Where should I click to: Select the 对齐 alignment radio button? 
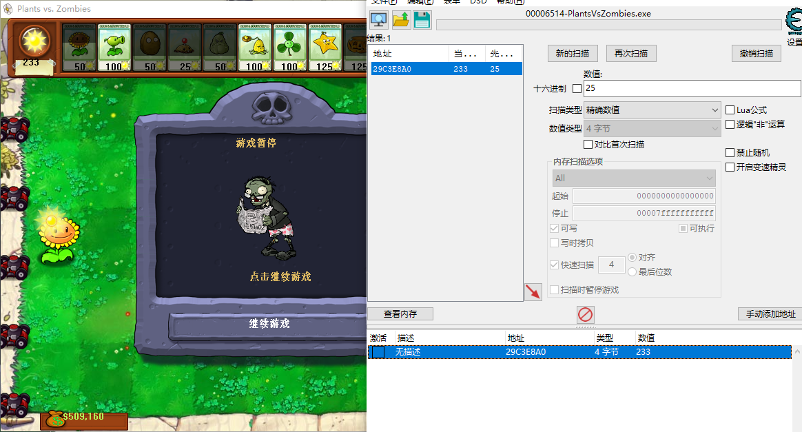[633, 257]
